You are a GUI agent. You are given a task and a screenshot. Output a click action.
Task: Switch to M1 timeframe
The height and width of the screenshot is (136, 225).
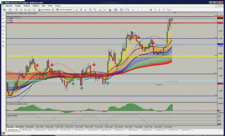pyautogui.click(x=3, y=15)
